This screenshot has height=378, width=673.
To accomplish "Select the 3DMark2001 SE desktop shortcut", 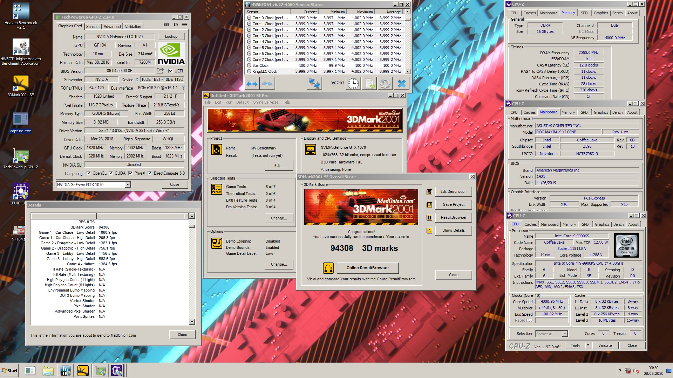I will click(x=21, y=86).
